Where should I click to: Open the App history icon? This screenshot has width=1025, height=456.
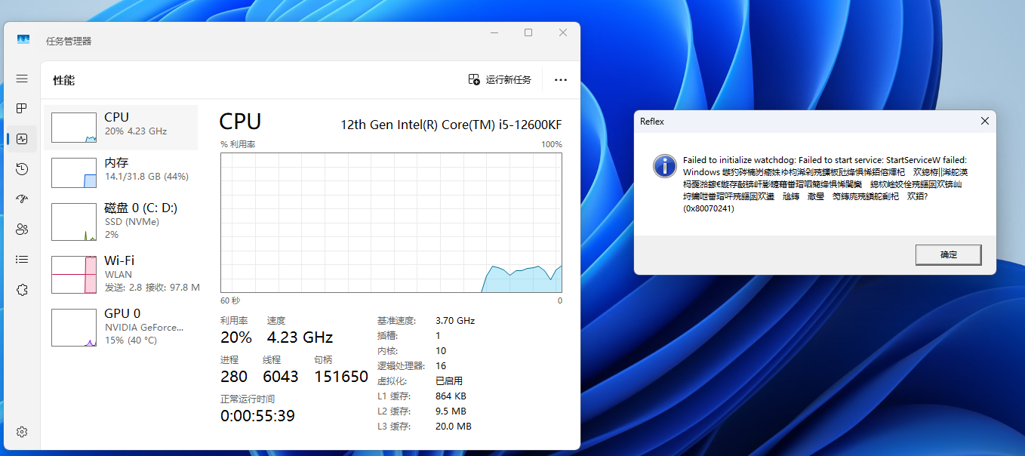(x=22, y=169)
